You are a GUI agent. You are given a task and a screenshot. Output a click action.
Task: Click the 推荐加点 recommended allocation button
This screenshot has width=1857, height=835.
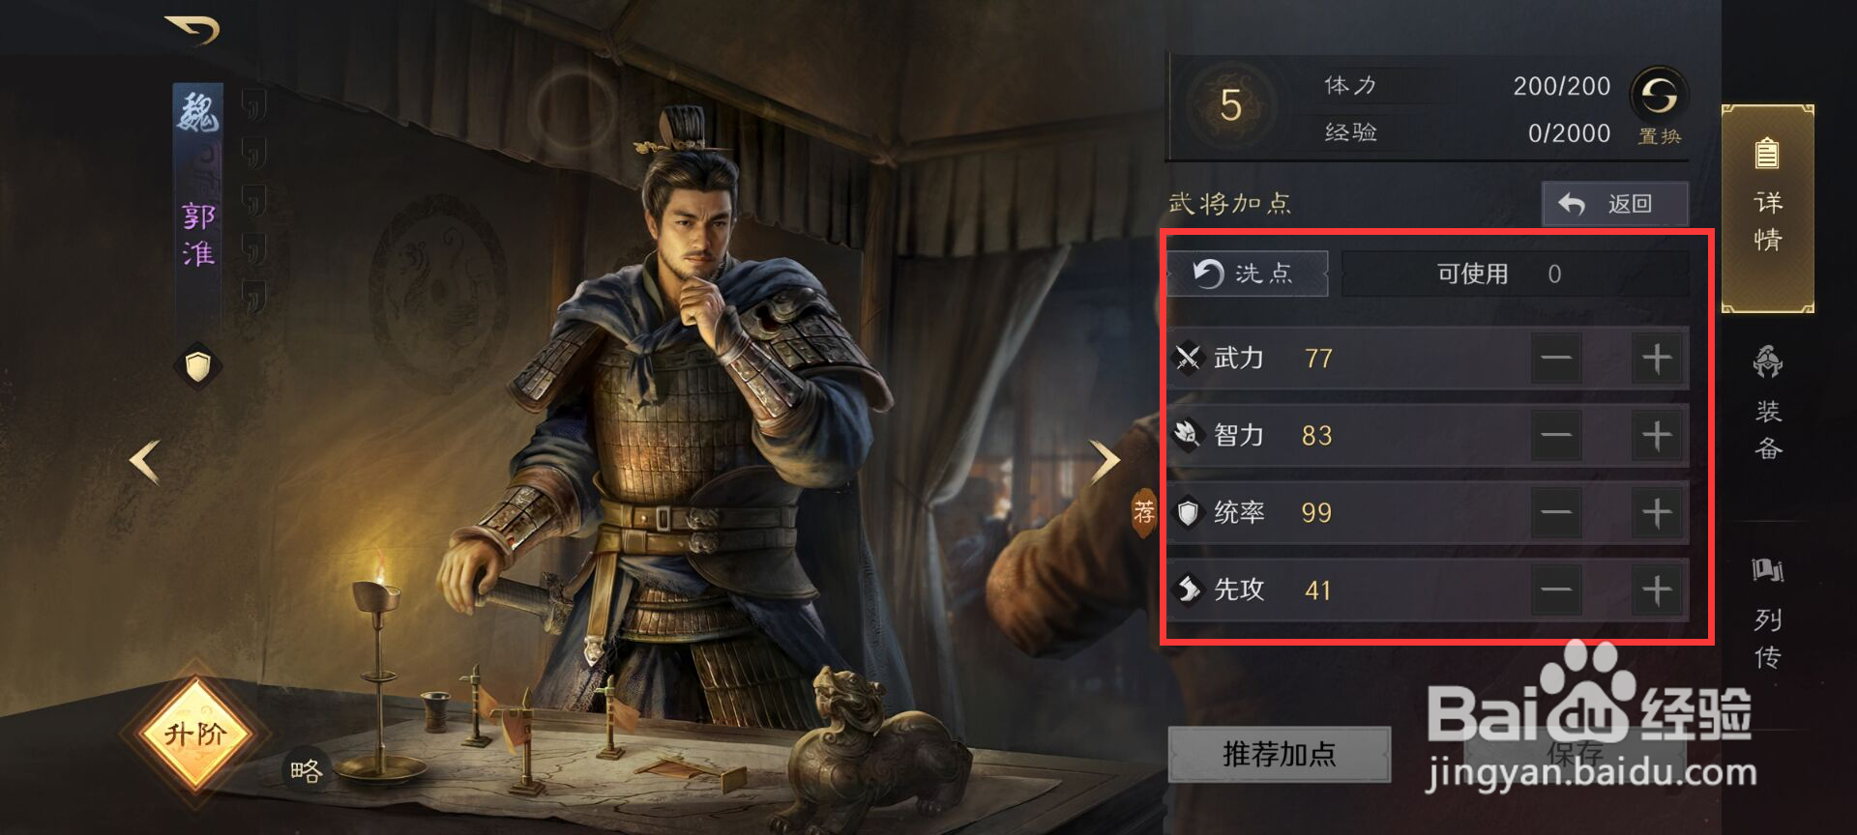(1279, 754)
